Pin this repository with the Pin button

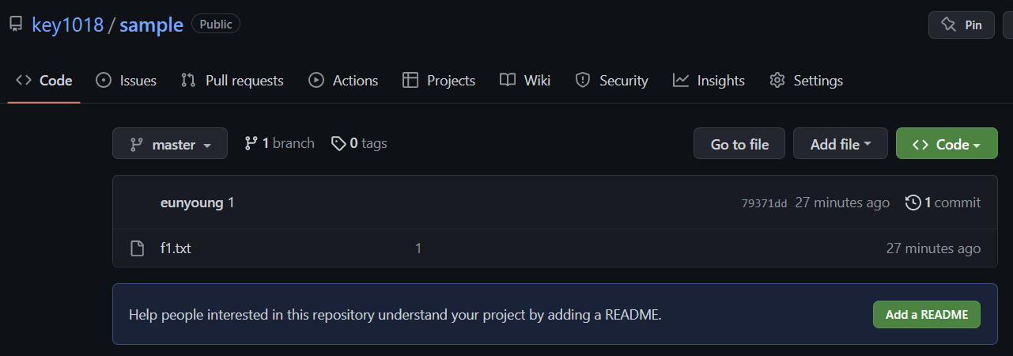click(962, 25)
